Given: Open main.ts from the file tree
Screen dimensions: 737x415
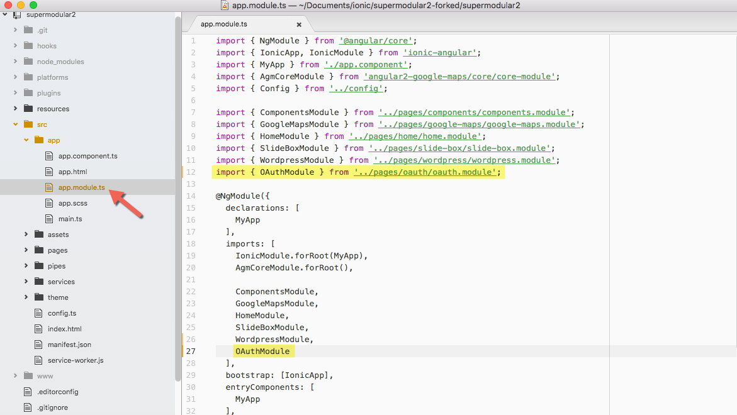Looking at the screenshot, I should click(70, 219).
